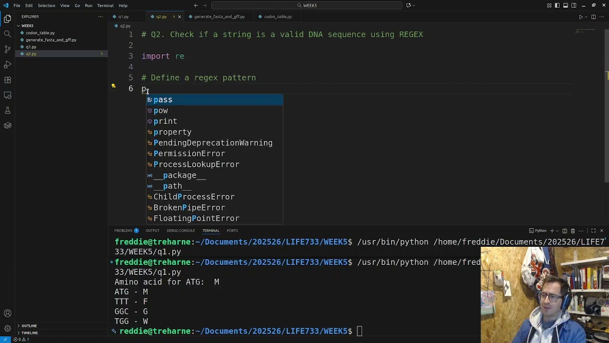
Task: Open the Search view in the activity bar
Action: click(x=8, y=34)
